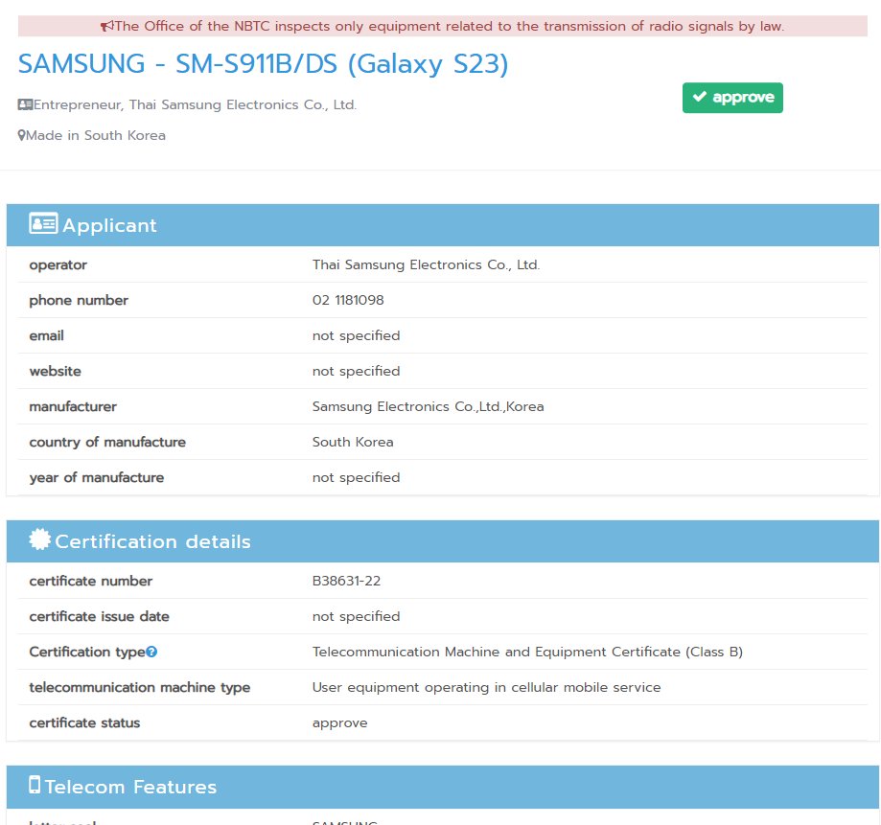Click country of manufacture value South Korea
Image resolution: width=881 pixels, height=825 pixels.
pos(353,442)
